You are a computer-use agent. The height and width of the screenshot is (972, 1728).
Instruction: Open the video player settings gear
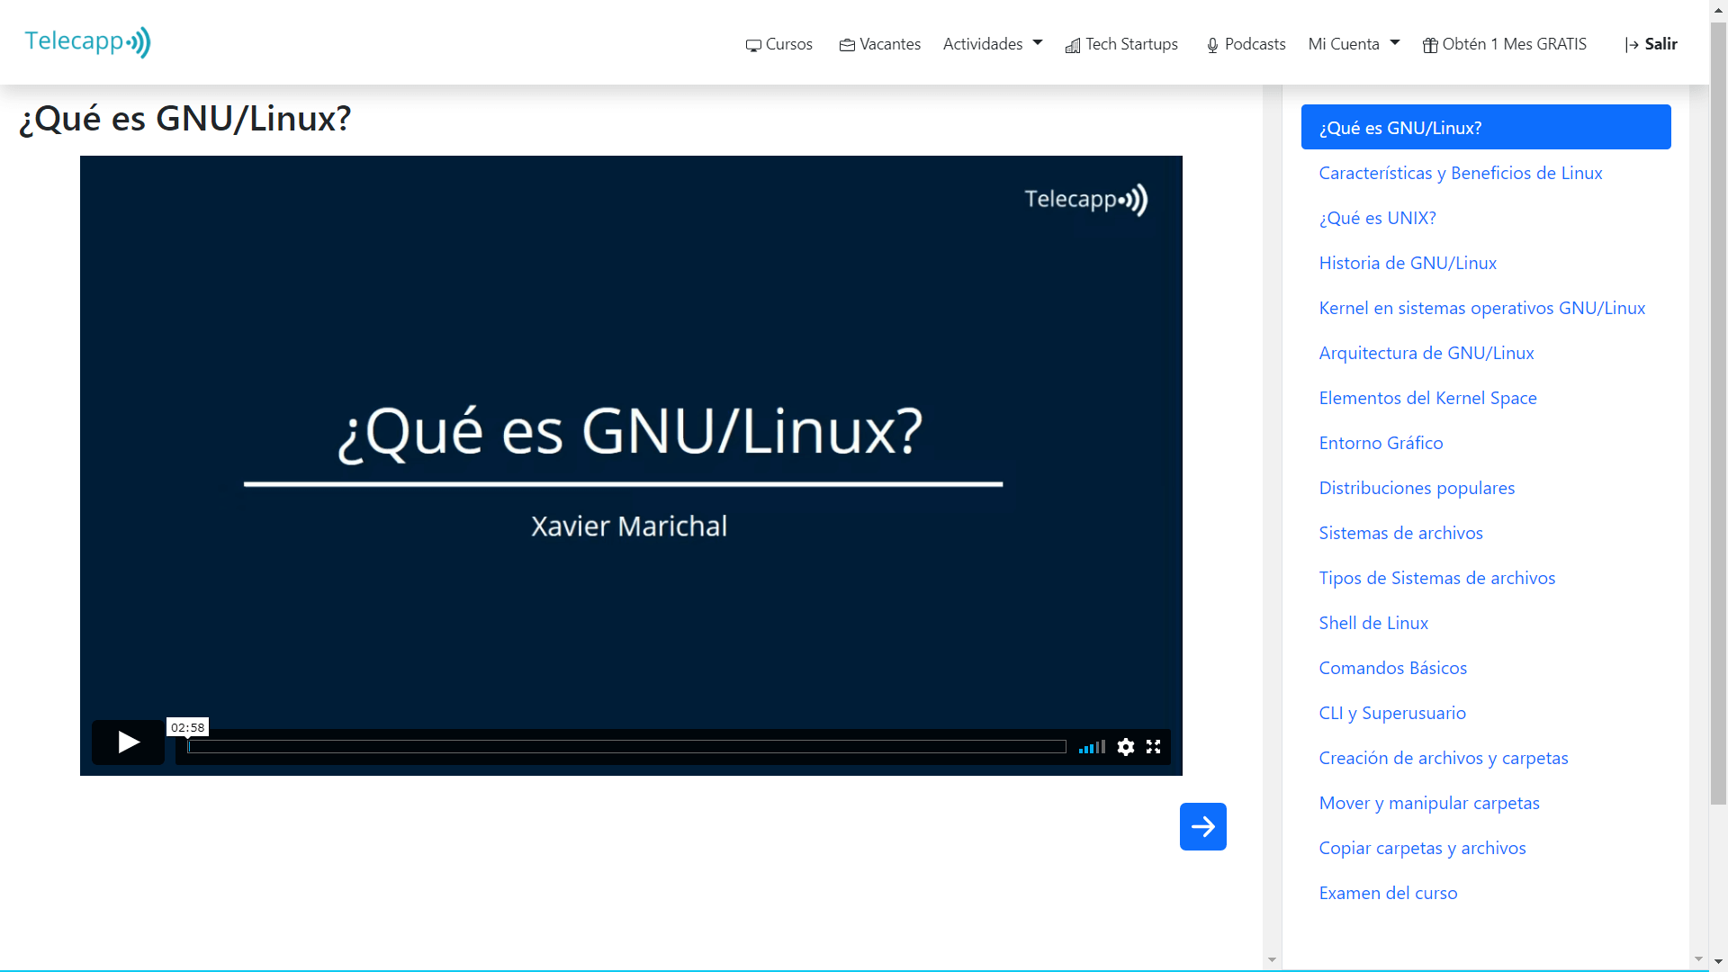[x=1125, y=746]
